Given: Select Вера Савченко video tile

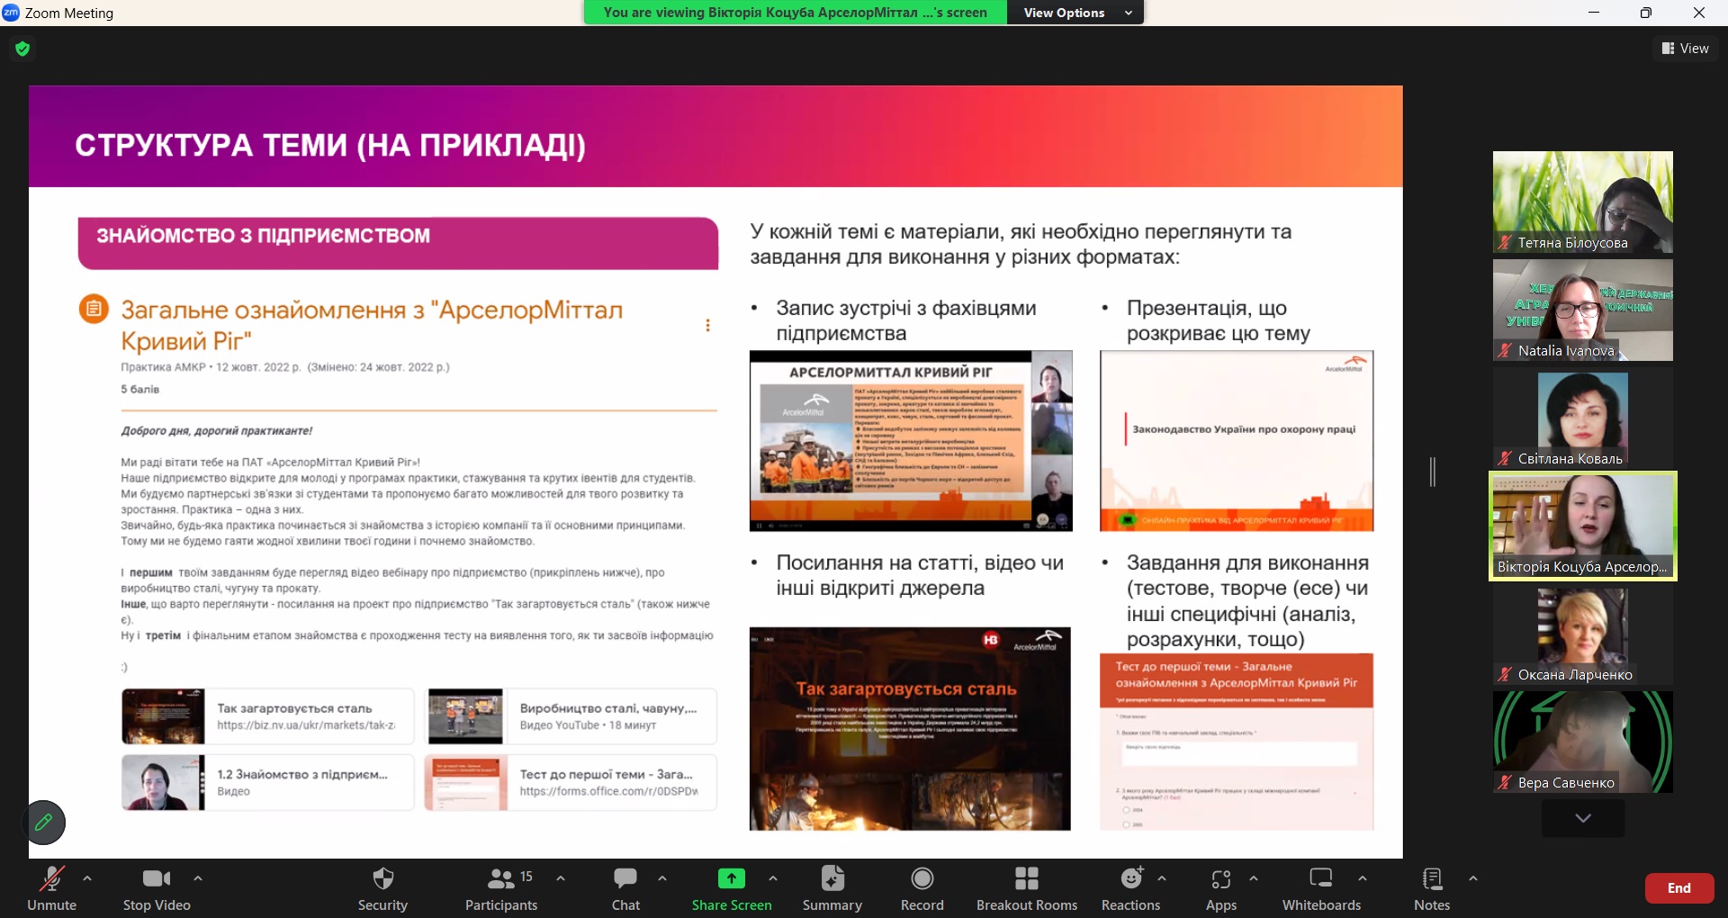Looking at the screenshot, I should [1583, 742].
